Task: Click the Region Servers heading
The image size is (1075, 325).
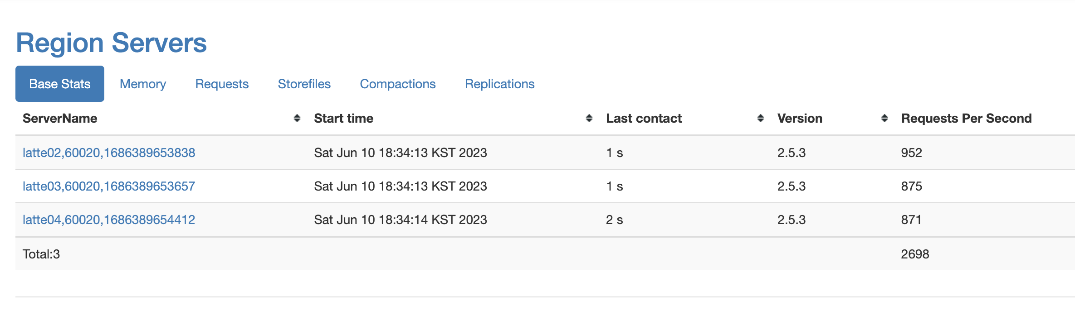Action: (x=111, y=43)
